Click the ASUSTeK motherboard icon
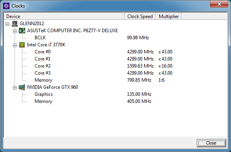231x152 pixels. click(22, 31)
